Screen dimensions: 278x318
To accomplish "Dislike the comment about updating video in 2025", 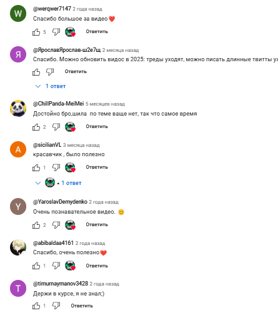I will pos(50,72).
